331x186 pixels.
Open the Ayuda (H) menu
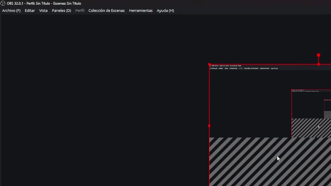(165, 11)
